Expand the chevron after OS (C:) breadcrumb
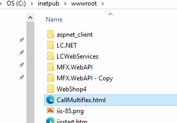The height and width of the screenshot is (123, 177). pyautogui.click(x=32, y=4)
